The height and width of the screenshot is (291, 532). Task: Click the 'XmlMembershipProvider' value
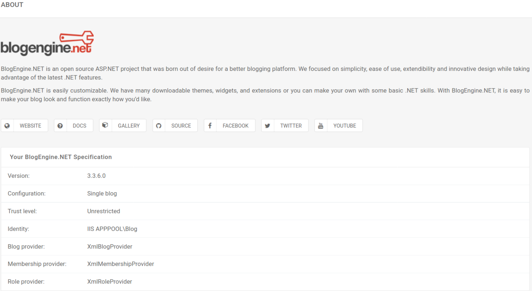click(121, 264)
